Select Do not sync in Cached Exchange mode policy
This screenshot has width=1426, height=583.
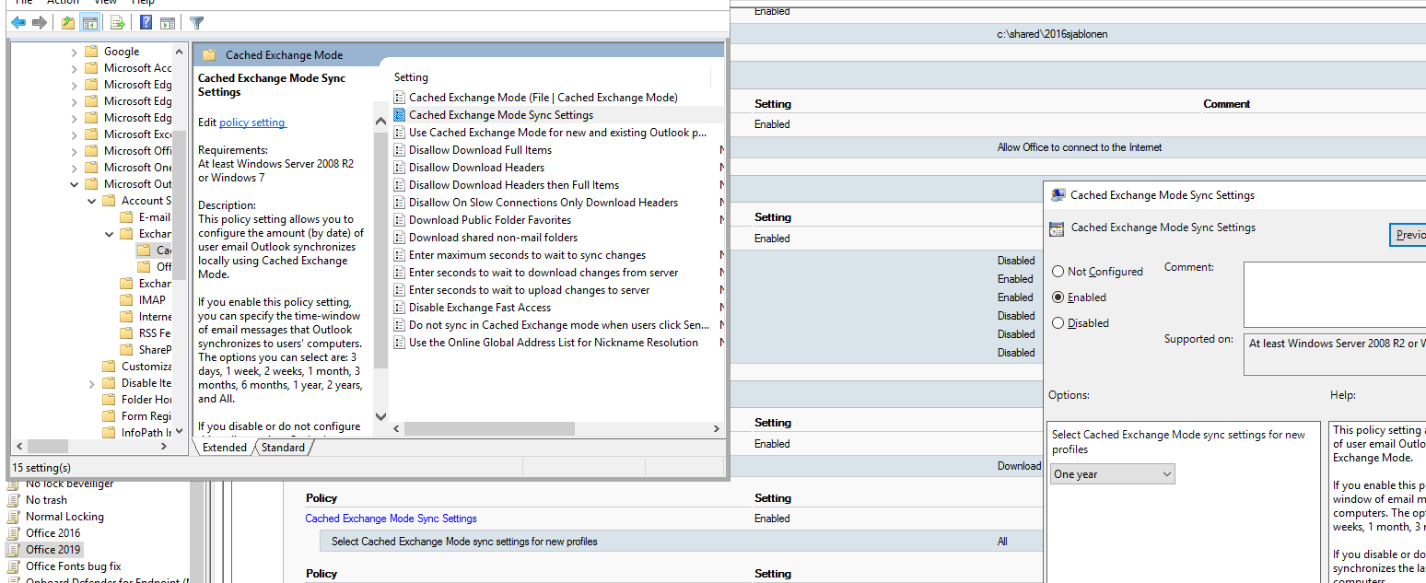[x=559, y=325]
